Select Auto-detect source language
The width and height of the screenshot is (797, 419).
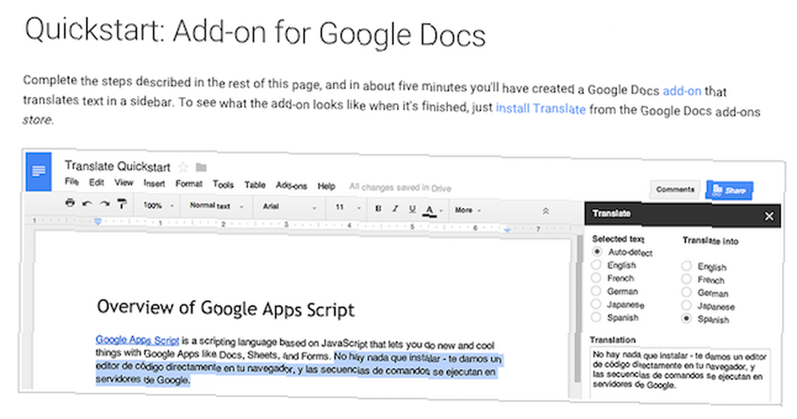tap(597, 252)
